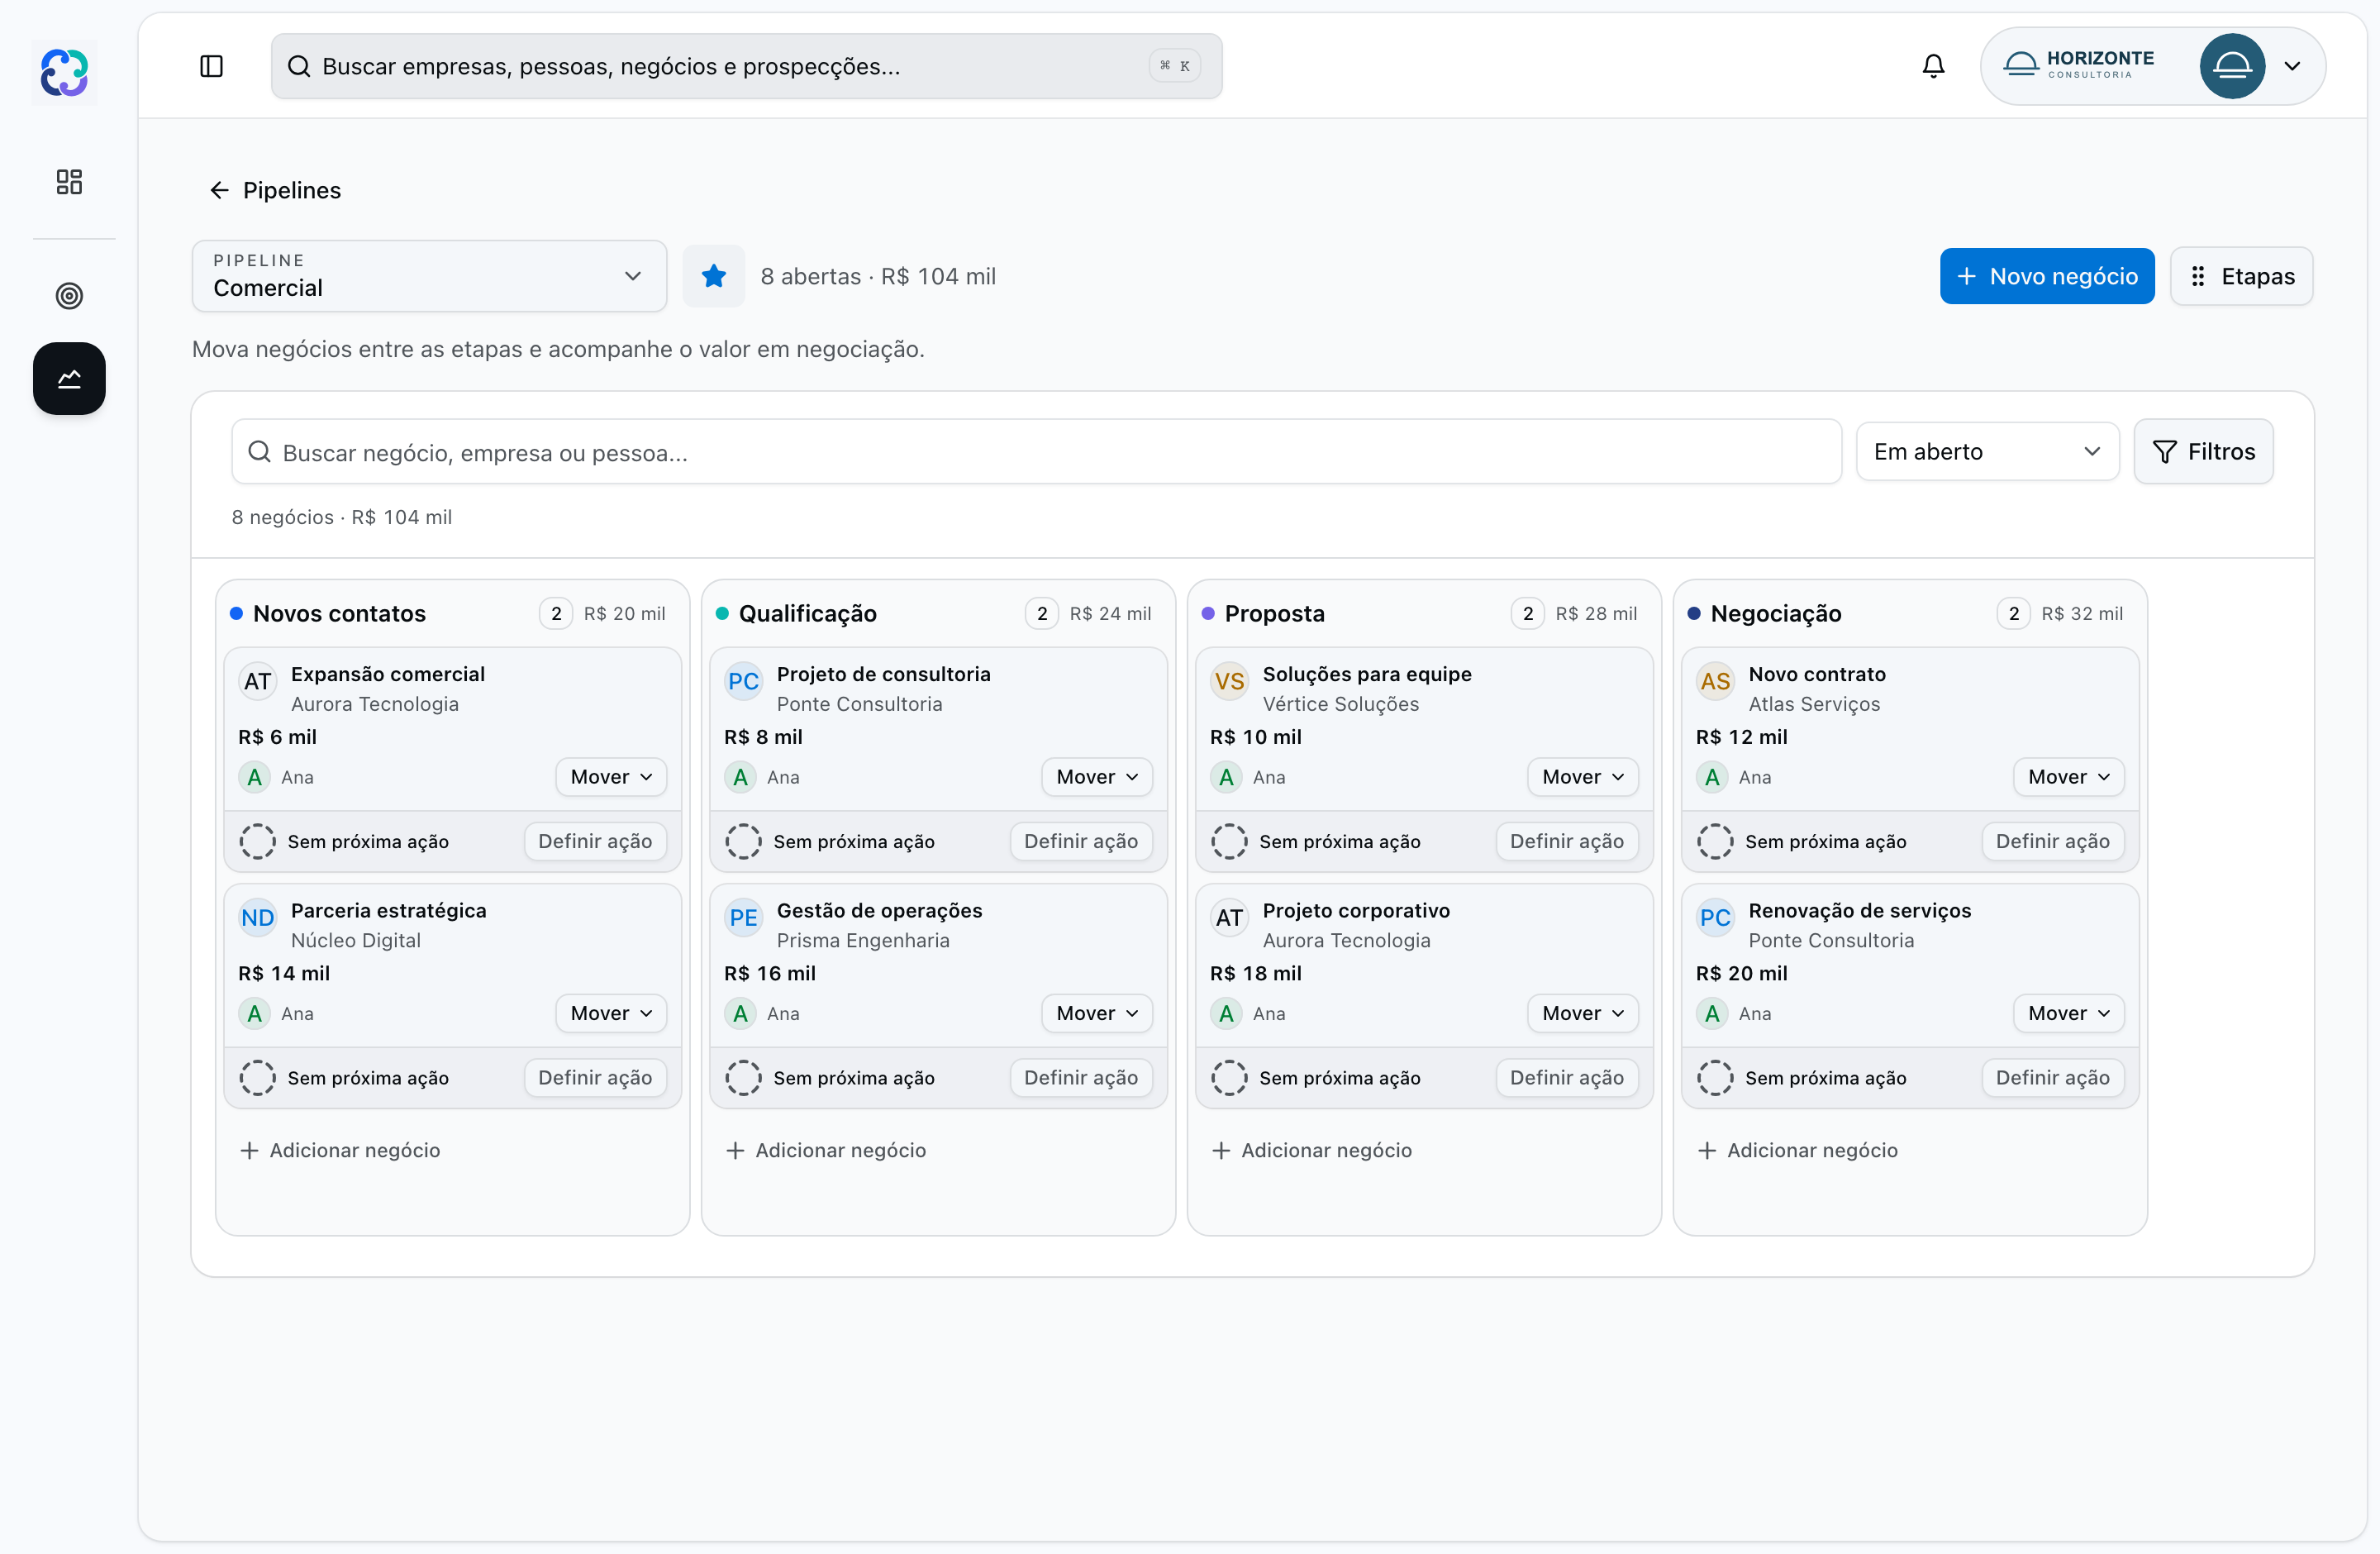Viewport: 2380px width, 1554px height.
Task: Open the Pipeline Comercial selector
Action: [429, 276]
